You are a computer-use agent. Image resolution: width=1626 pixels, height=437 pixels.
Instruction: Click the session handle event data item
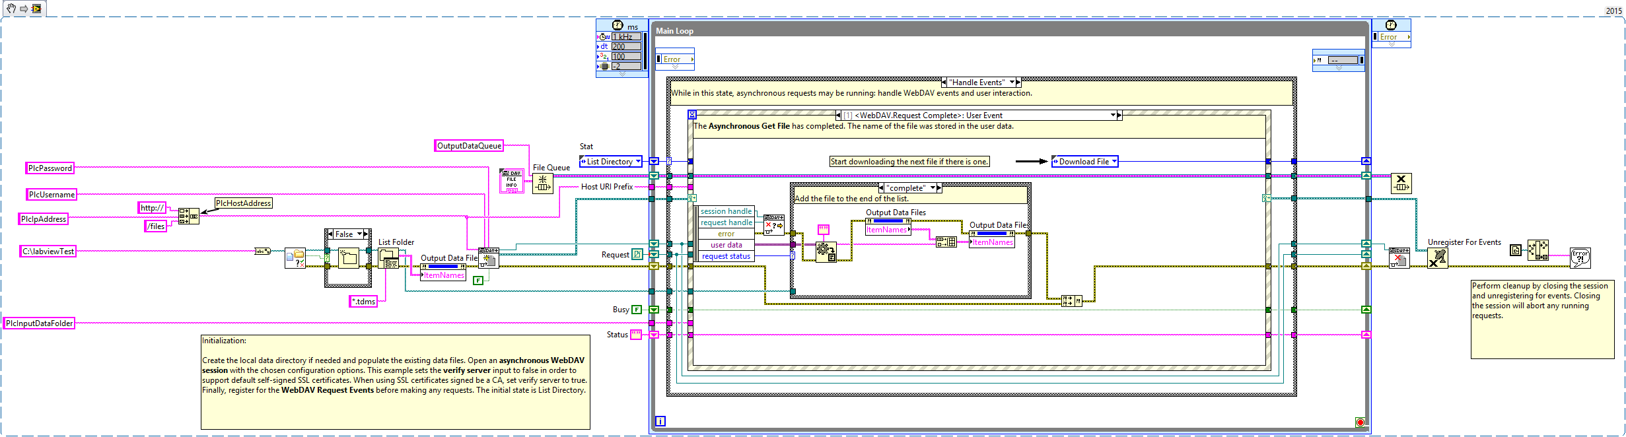pyautogui.click(x=726, y=211)
